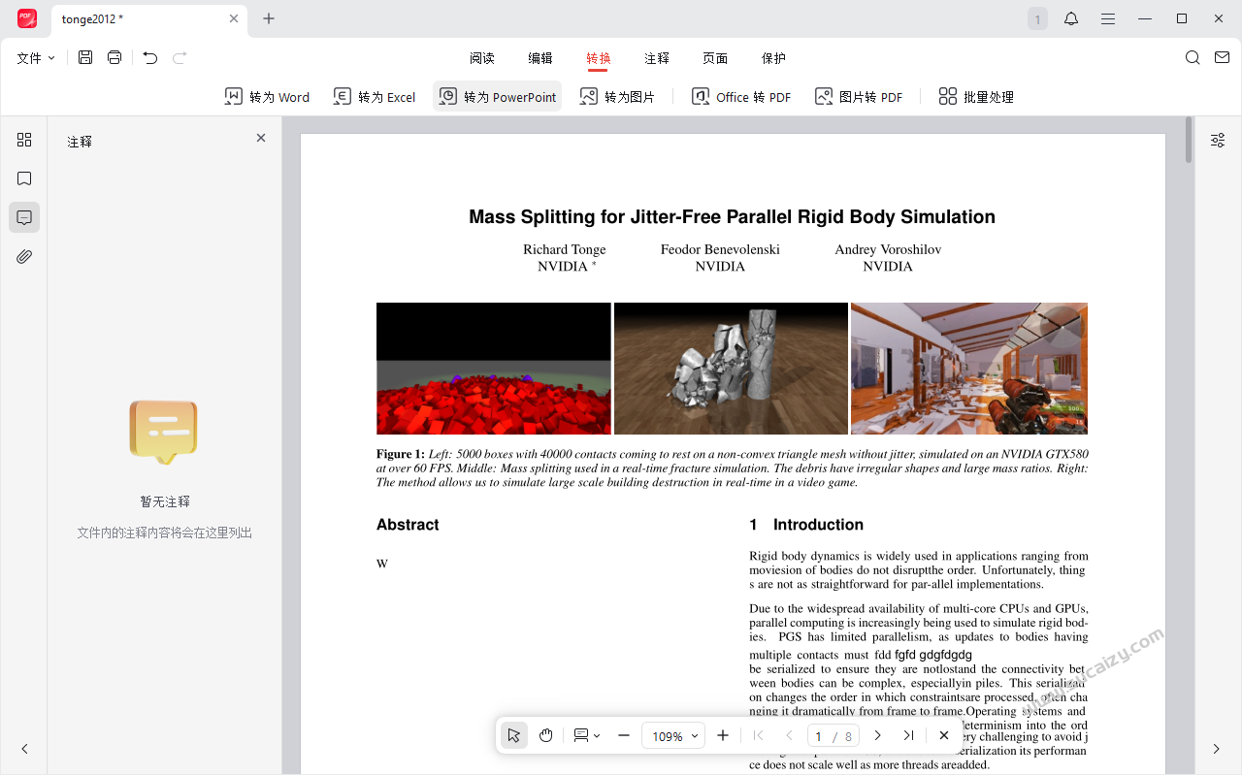
Task: Open the attachments panel paperclip icon
Action: point(24,256)
